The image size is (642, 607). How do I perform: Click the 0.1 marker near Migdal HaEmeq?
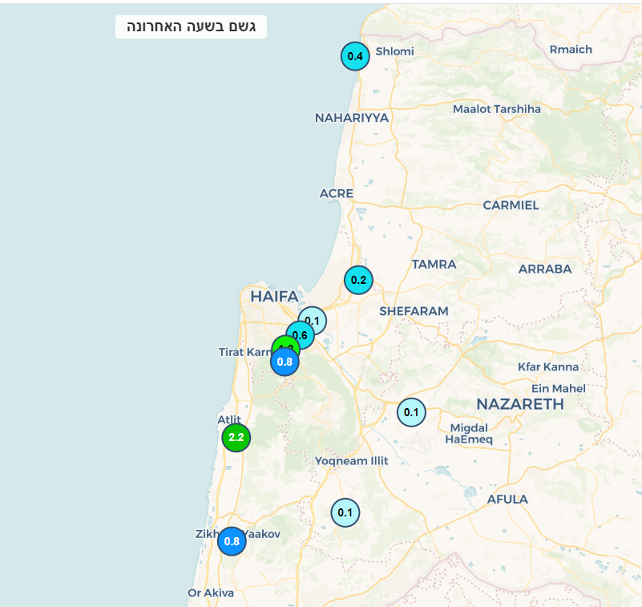[x=411, y=412]
